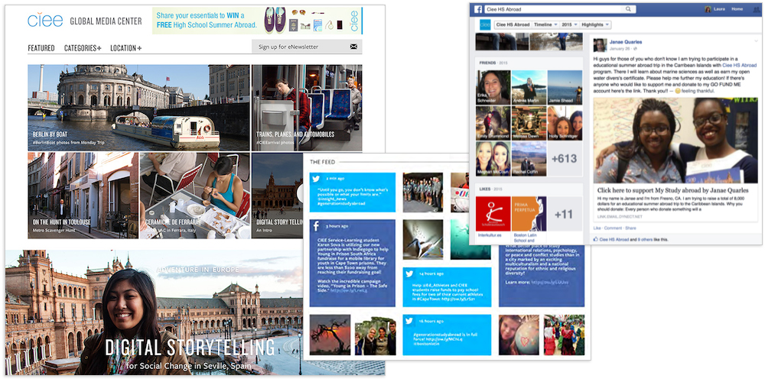Click Melissa Dawn's friend photo
The height and width of the screenshot is (382, 765).
[x=529, y=123]
